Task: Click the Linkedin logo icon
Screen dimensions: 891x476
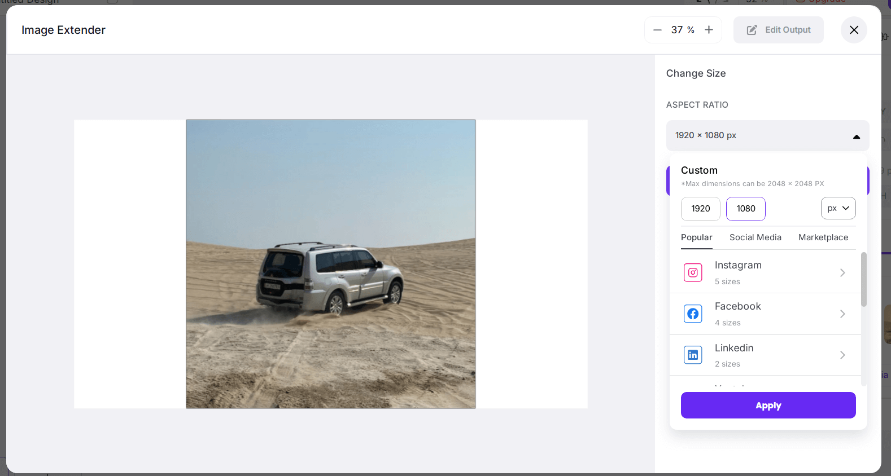Action: pyautogui.click(x=693, y=355)
